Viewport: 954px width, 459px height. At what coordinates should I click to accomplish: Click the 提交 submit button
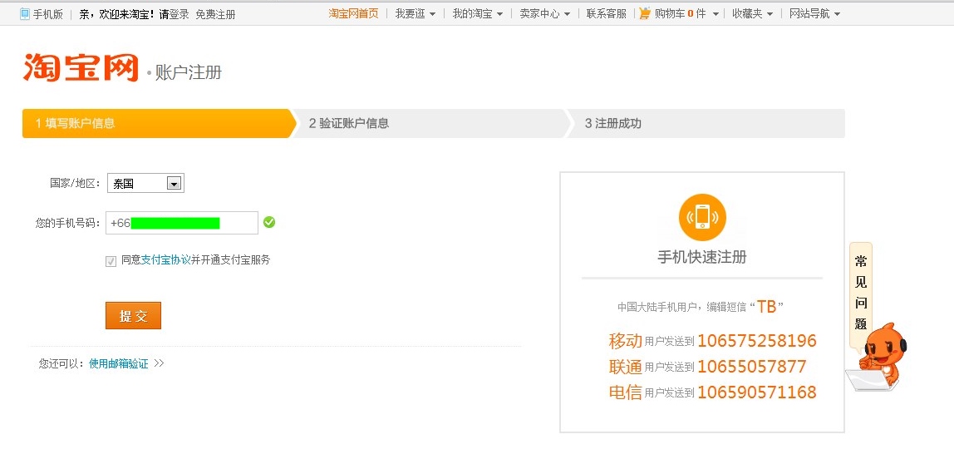coord(133,315)
